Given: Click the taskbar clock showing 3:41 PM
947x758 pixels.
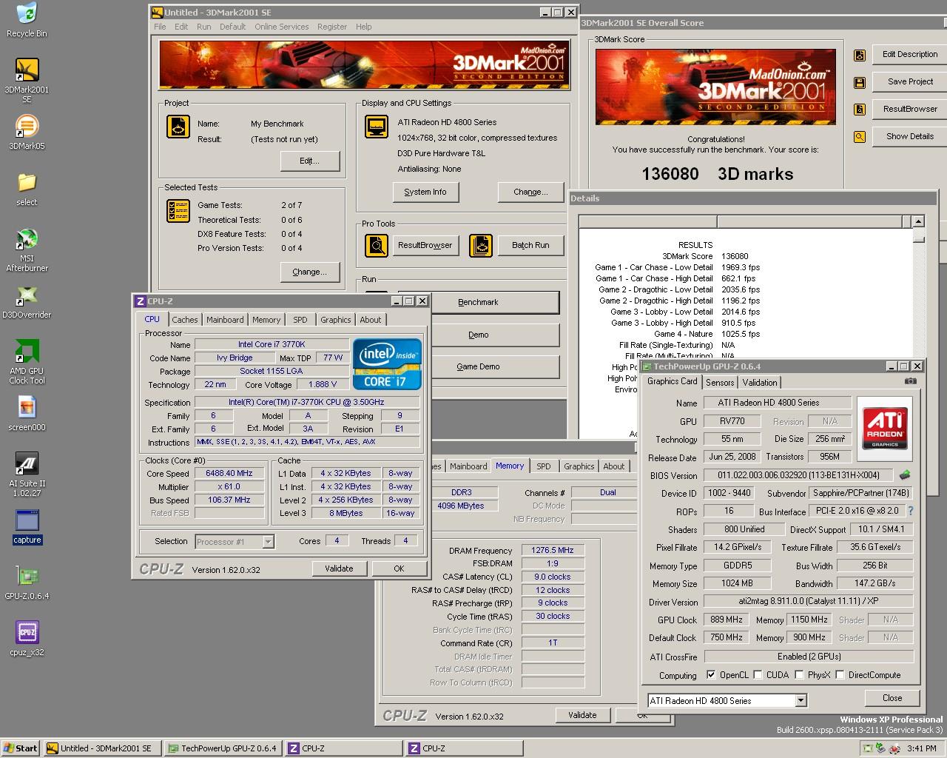Looking at the screenshot, I should pos(920,748).
